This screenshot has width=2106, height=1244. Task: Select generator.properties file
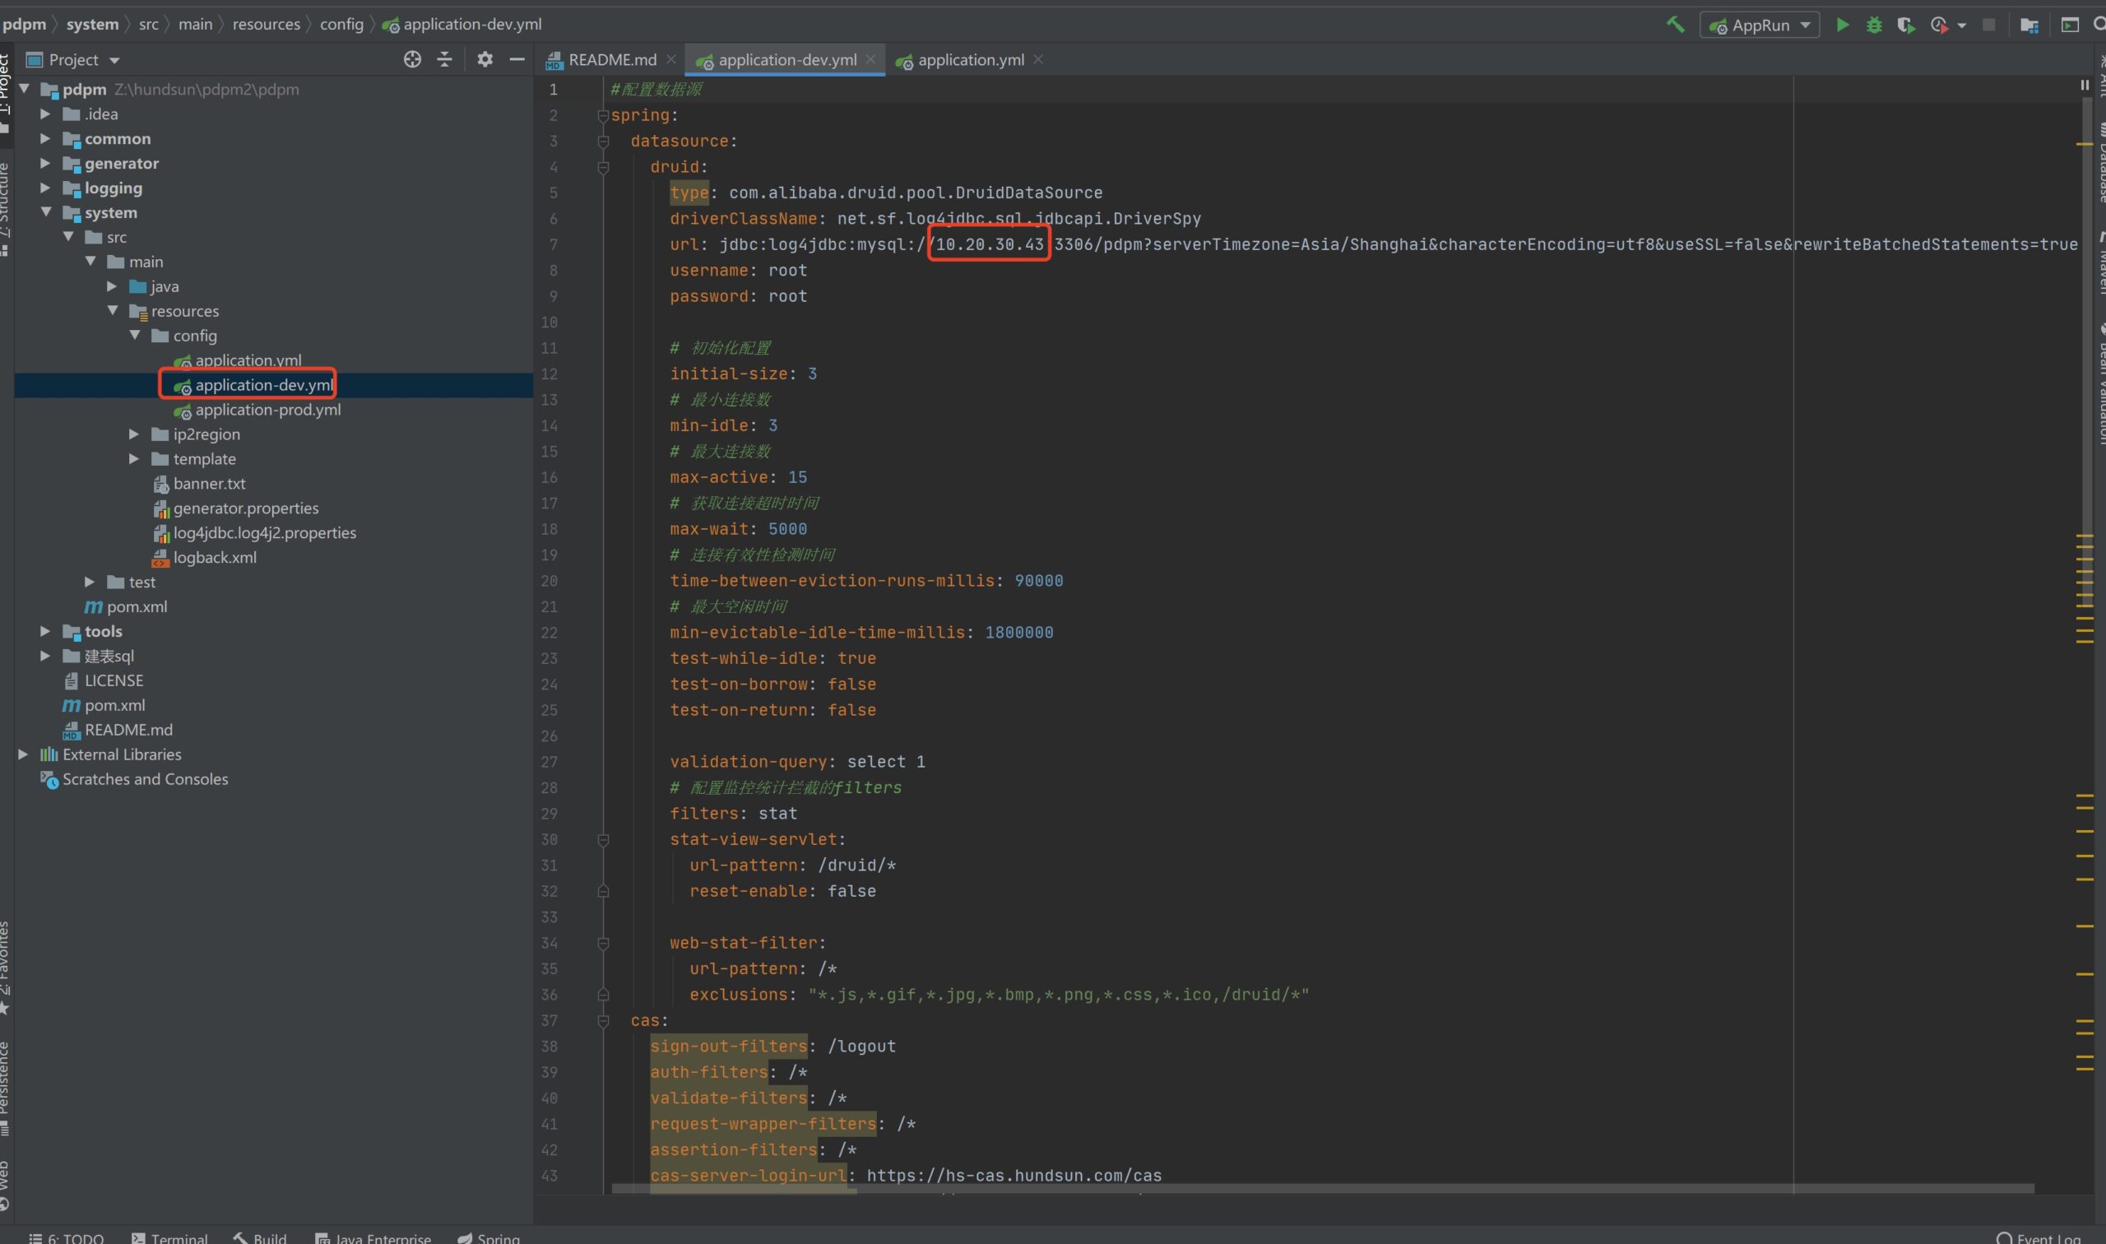tap(235, 508)
